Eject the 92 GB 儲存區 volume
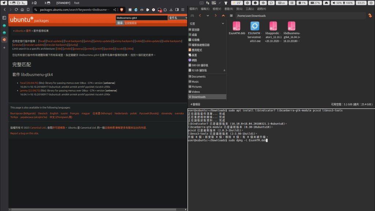 tap(224, 70)
